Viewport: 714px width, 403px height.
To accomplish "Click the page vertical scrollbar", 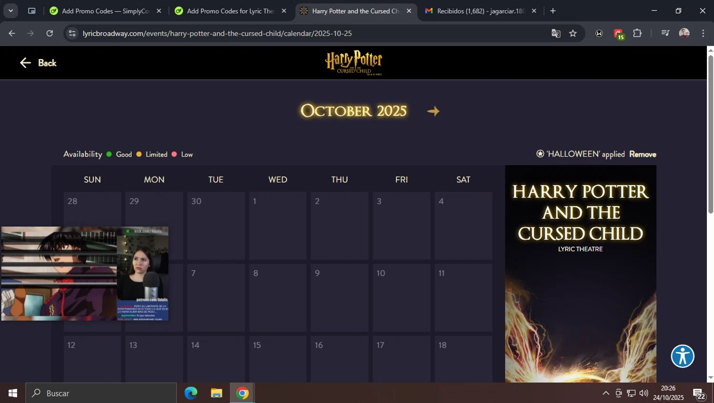I will pyautogui.click(x=710, y=134).
